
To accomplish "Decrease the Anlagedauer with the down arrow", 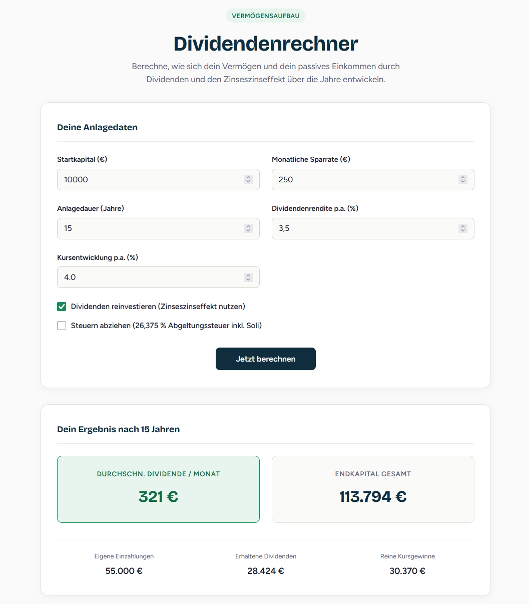I will point(248,230).
